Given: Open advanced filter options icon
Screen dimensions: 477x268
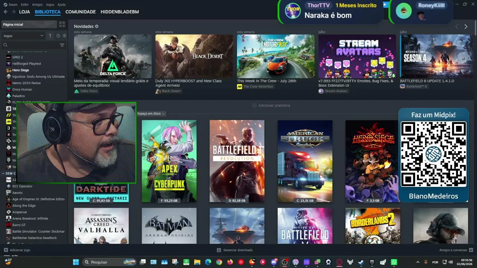Looking at the screenshot, I should pos(62,45).
